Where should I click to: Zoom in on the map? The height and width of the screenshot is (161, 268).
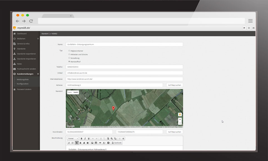click(180, 119)
